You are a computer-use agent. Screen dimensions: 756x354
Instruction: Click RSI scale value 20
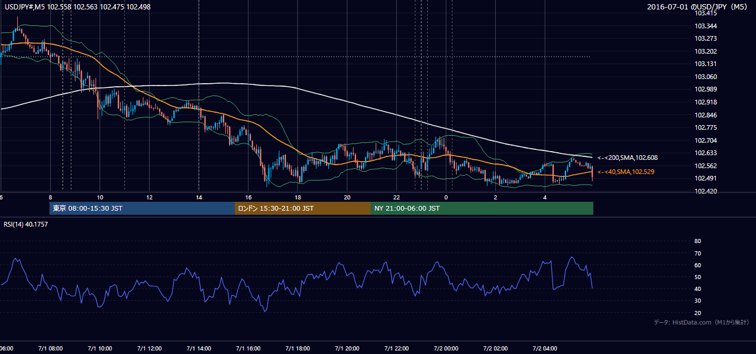click(x=697, y=313)
